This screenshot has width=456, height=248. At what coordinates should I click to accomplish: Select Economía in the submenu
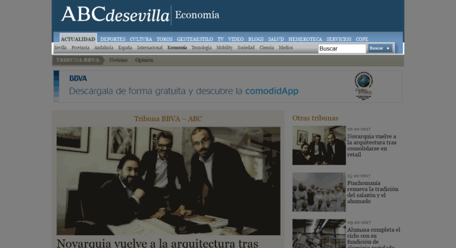pyautogui.click(x=177, y=47)
